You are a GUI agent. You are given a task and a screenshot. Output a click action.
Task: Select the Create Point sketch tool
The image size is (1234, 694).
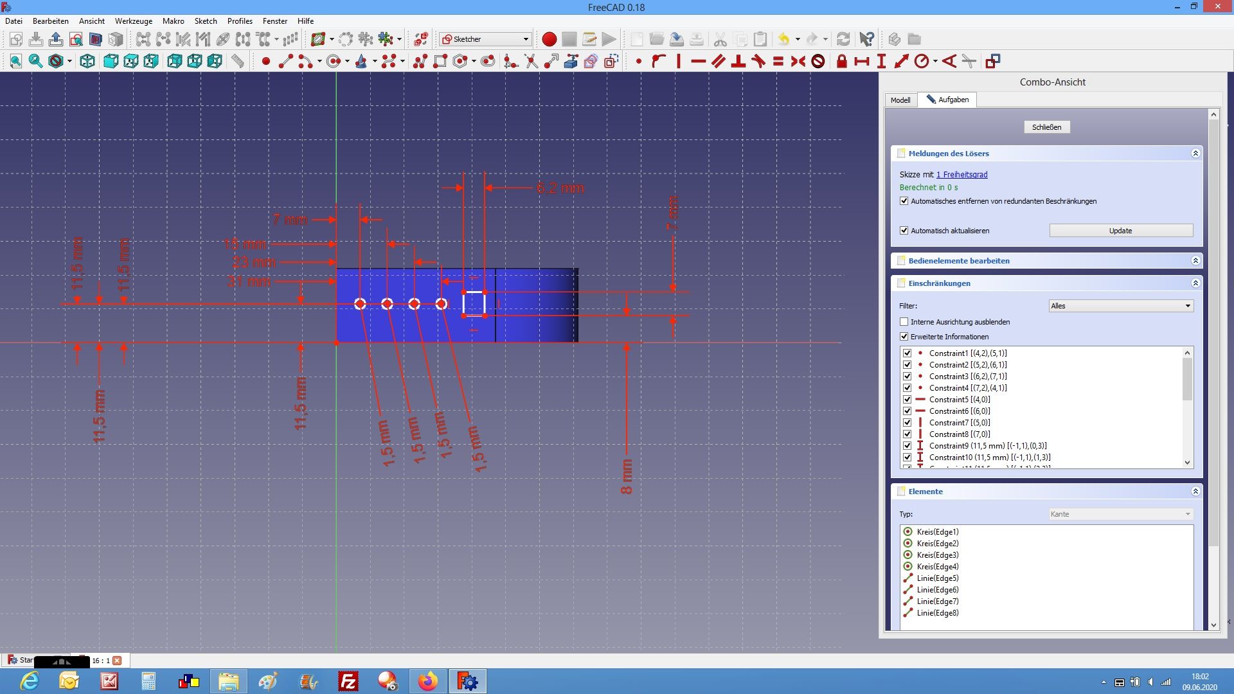(265, 61)
